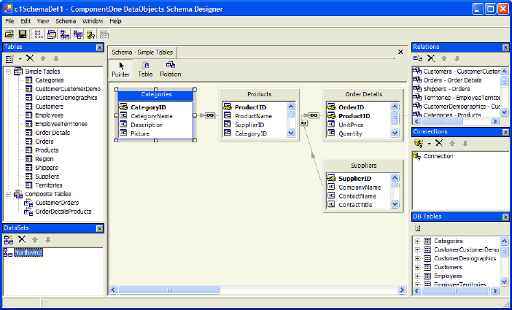Click the add table icon in Tables panel
The height and width of the screenshot is (310, 512).
10,59
